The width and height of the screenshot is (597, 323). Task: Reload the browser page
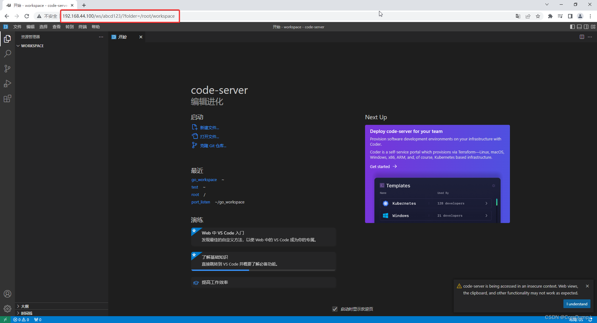(x=27, y=16)
